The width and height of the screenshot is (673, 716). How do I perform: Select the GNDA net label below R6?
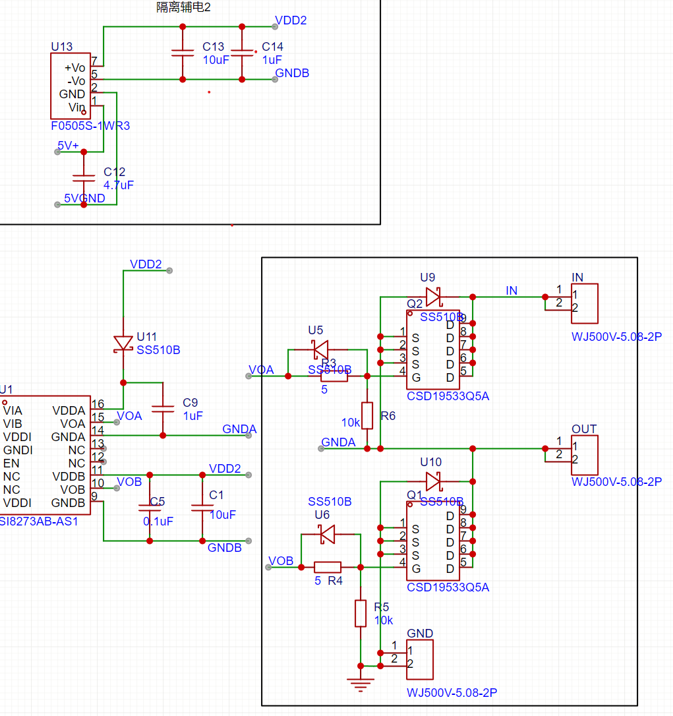pos(338,442)
